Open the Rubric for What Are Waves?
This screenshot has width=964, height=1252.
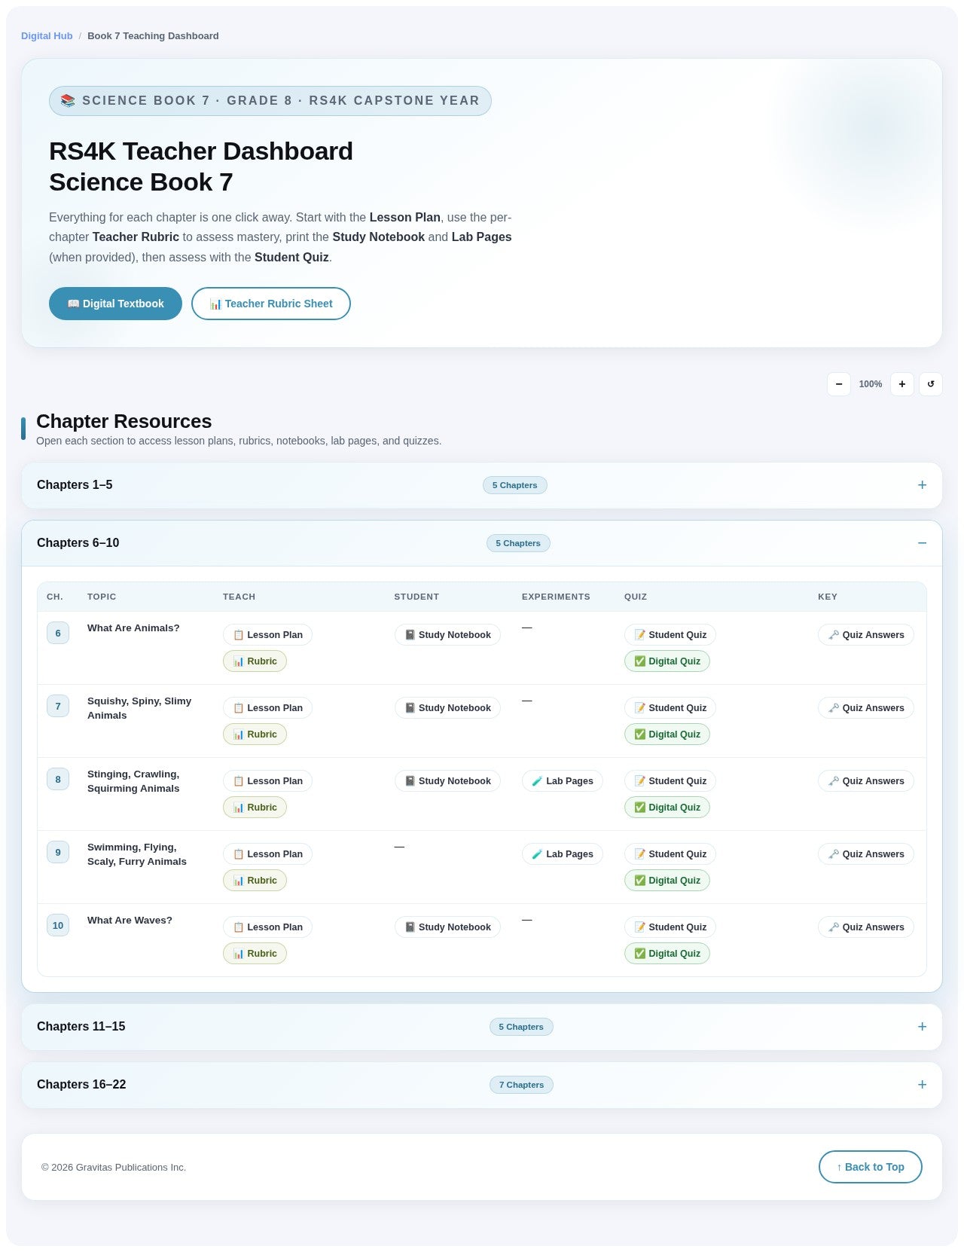point(255,954)
